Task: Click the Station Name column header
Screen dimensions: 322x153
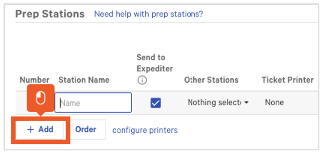Action: (84, 80)
